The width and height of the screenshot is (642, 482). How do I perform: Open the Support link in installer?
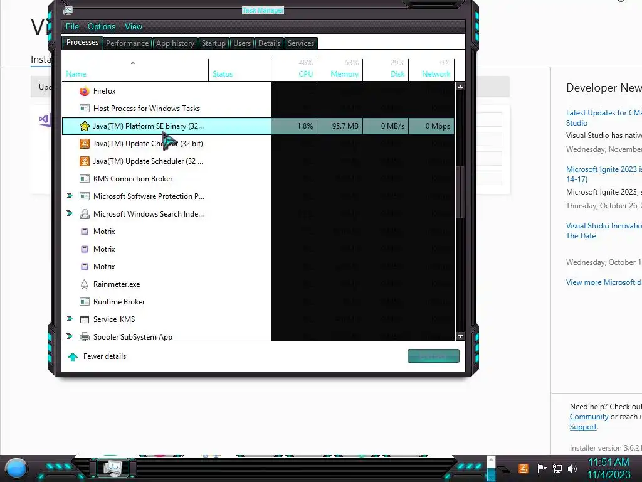point(583,427)
